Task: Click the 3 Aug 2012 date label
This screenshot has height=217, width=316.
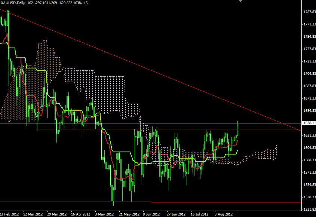Action: click(x=224, y=214)
